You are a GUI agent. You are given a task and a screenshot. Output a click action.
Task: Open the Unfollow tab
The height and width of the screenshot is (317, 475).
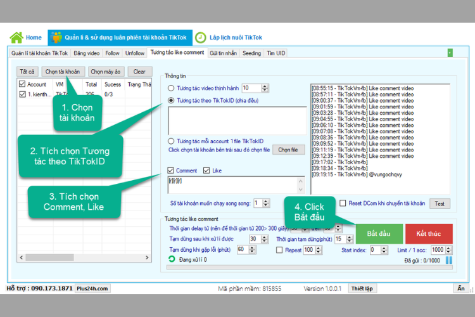(x=135, y=53)
